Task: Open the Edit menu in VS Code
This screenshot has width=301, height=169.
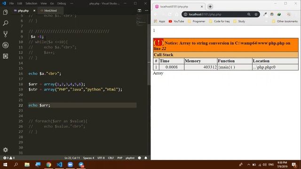Action: click(19, 3)
